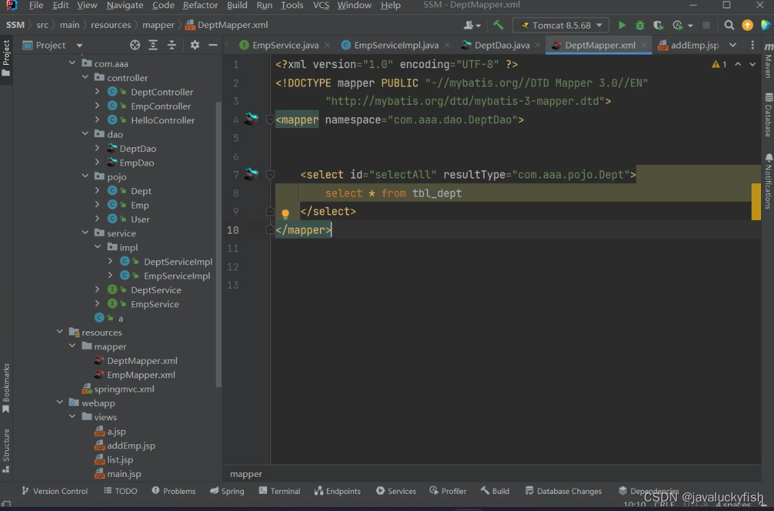The width and height of the screenshot is (774, 511).
Task: Open the Project panel gear options
Action: 195,45
